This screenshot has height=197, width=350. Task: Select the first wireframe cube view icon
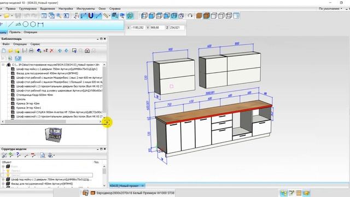(144, 16)
